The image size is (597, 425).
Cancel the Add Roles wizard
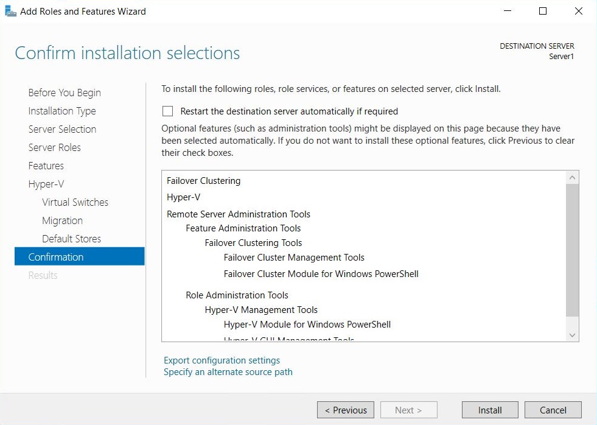tap(553, 410)
